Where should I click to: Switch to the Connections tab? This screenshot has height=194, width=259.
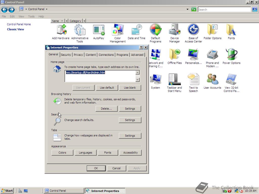pos(106,55)
